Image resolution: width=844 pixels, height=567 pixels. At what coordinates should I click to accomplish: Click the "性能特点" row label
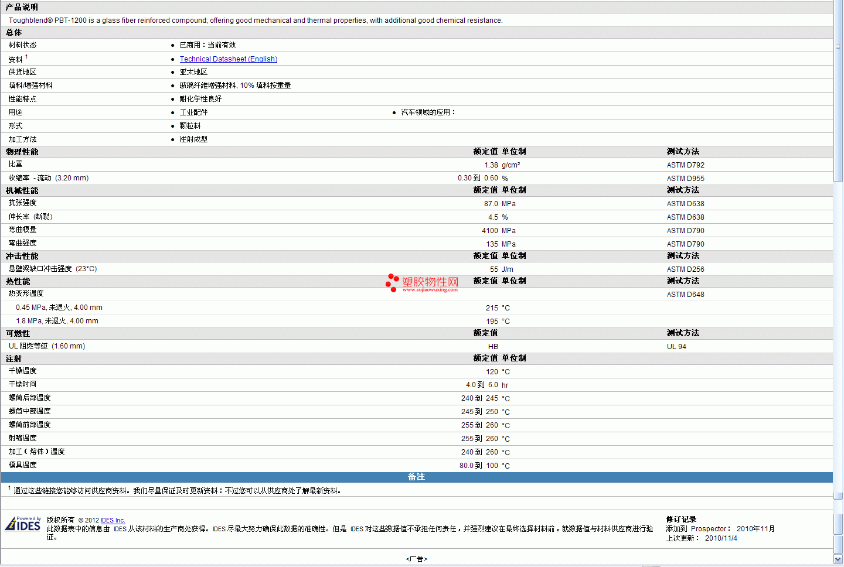point(23,99)
